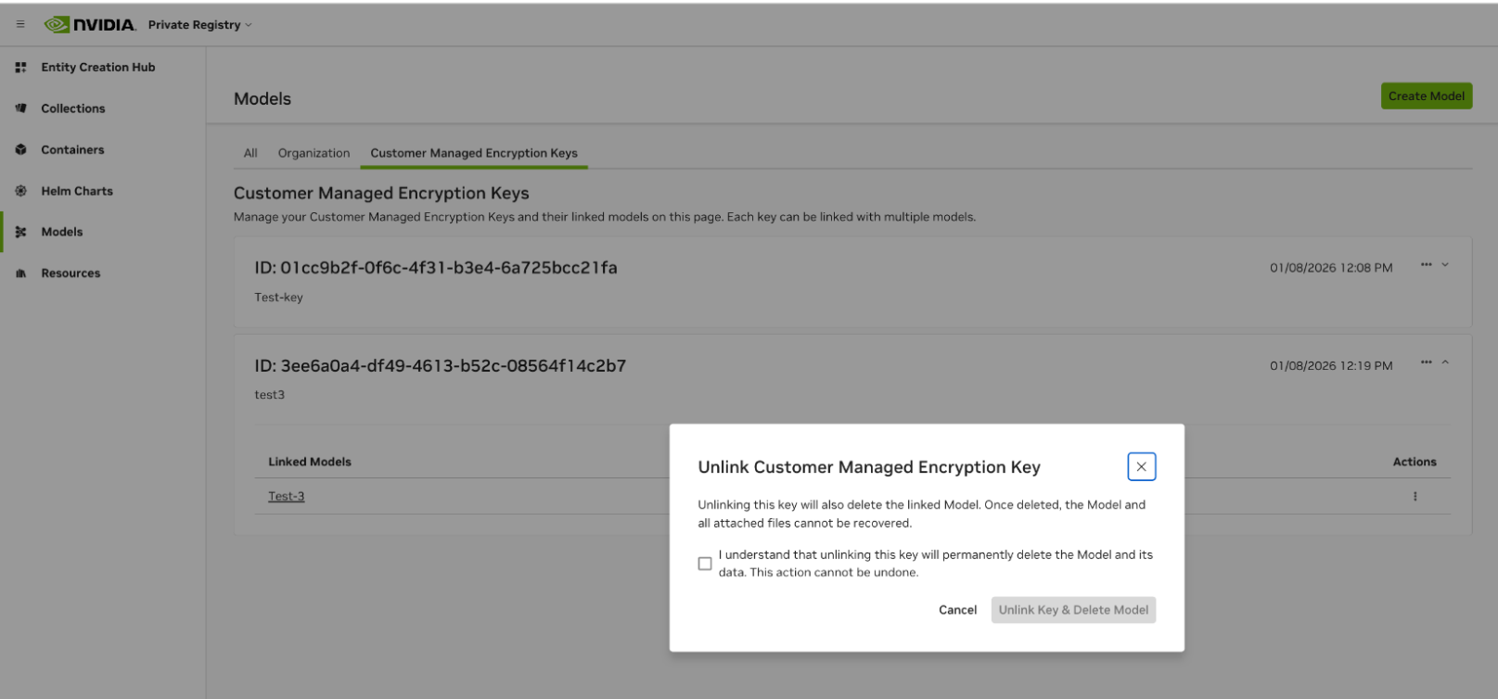This screenshot has height=699, width=1498.
Task: Click the Create Model button
Action: tap(1426, 95)
